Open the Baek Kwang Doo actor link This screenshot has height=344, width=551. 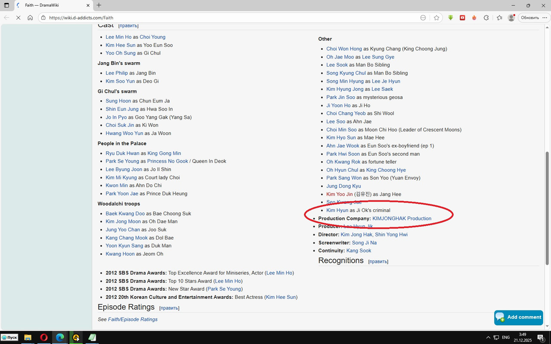click(x=125, y=214)
